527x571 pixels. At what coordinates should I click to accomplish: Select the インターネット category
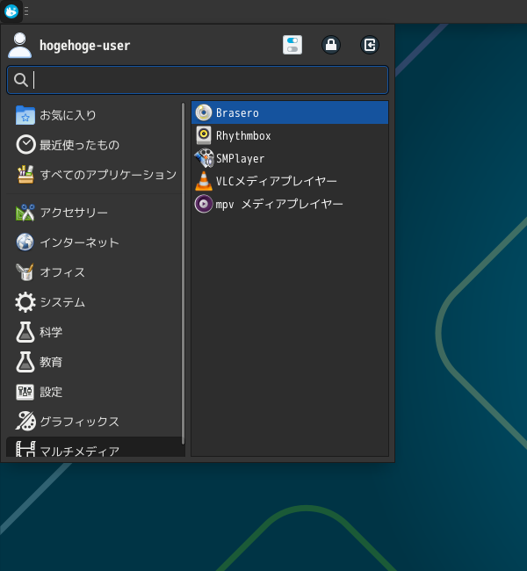click(79, 242)
